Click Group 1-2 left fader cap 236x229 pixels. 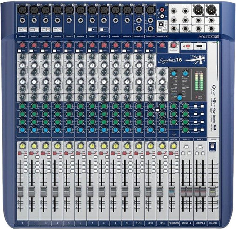pos(183,192)
